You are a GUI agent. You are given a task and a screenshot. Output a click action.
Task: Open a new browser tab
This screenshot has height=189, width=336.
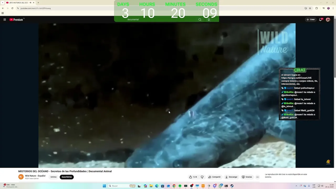tap(38, 3)
